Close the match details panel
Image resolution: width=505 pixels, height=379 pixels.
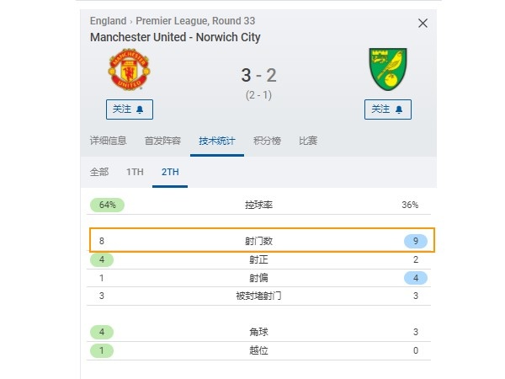point(423,24)
